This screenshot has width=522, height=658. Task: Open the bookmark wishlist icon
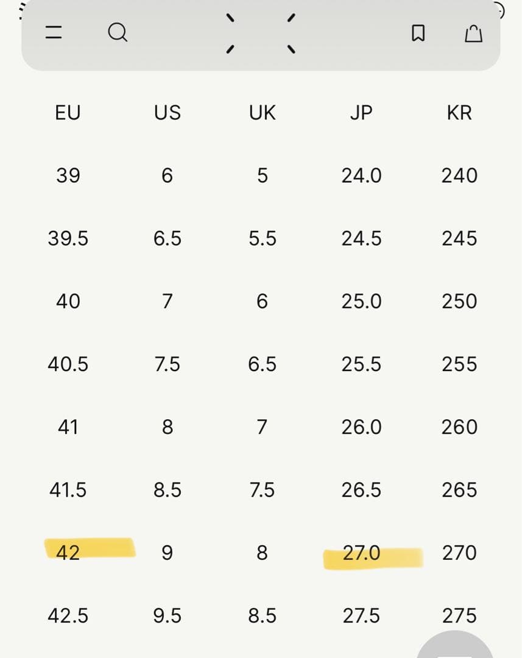click(417, 34)
